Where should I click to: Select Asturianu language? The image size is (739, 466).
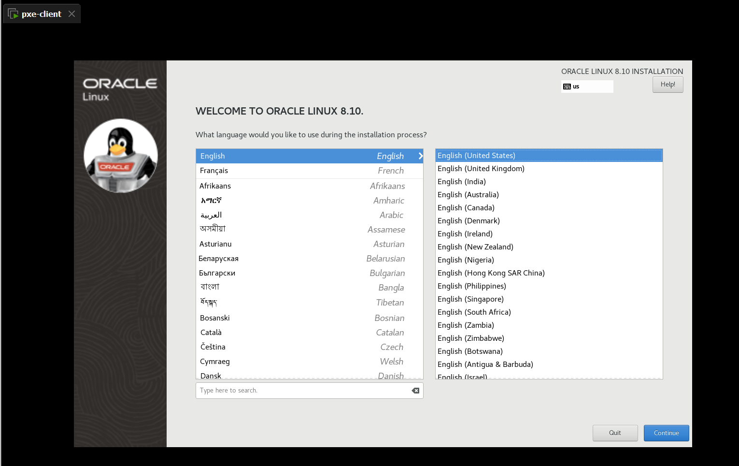(310, 244)
